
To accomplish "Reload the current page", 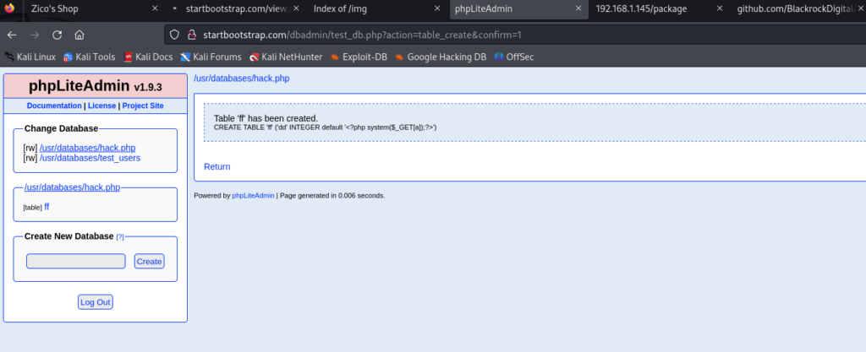I will click(x=57, y=35).
